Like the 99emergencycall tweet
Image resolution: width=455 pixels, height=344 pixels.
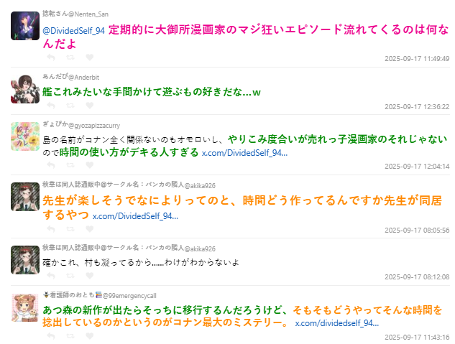pyautogui.click(x=89, y=336)
